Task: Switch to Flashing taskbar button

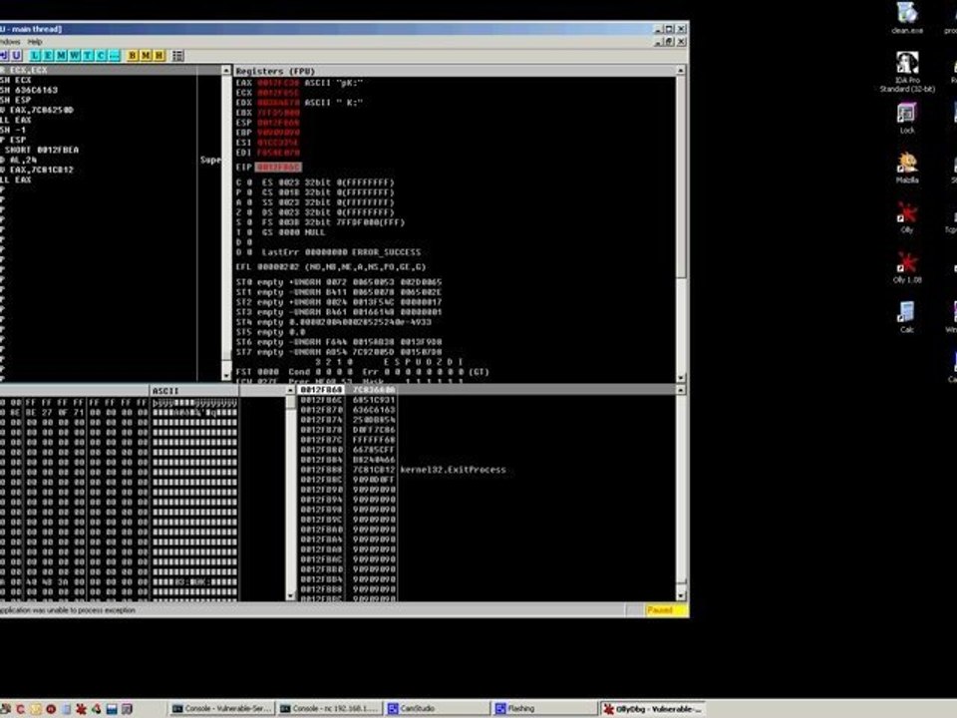Action: [x=545, y=708]
